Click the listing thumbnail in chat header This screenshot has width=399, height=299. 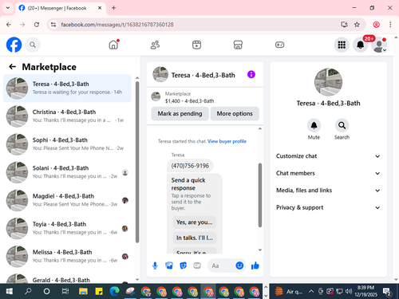click(x=160, y=74)
